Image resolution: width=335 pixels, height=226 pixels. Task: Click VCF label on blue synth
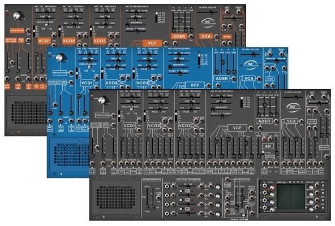click(x=195, y=85)
